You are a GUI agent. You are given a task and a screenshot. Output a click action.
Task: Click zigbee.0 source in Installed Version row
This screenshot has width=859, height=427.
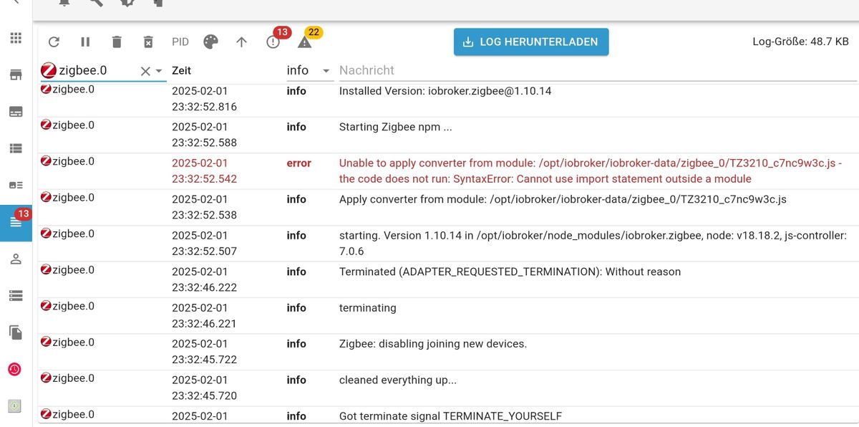[x=68, y=89]
